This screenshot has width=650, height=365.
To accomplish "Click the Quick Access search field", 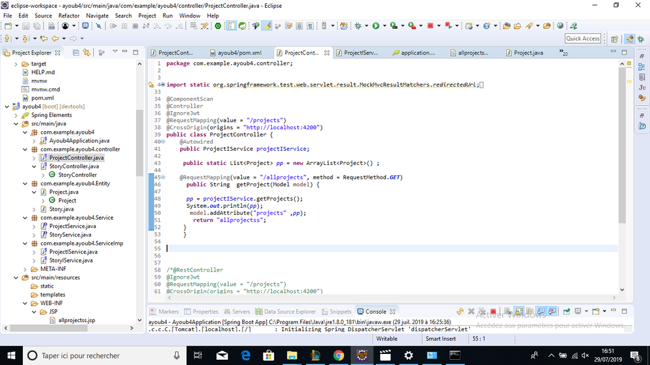I will coord(582,39).
